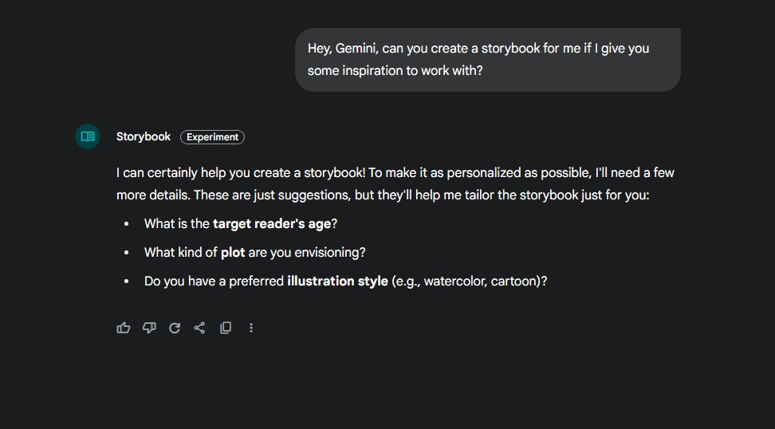Regenerate the response with the redo icon
Image resolution: width=775 pixels, height=429 pixels.
[x=175, y=328]
